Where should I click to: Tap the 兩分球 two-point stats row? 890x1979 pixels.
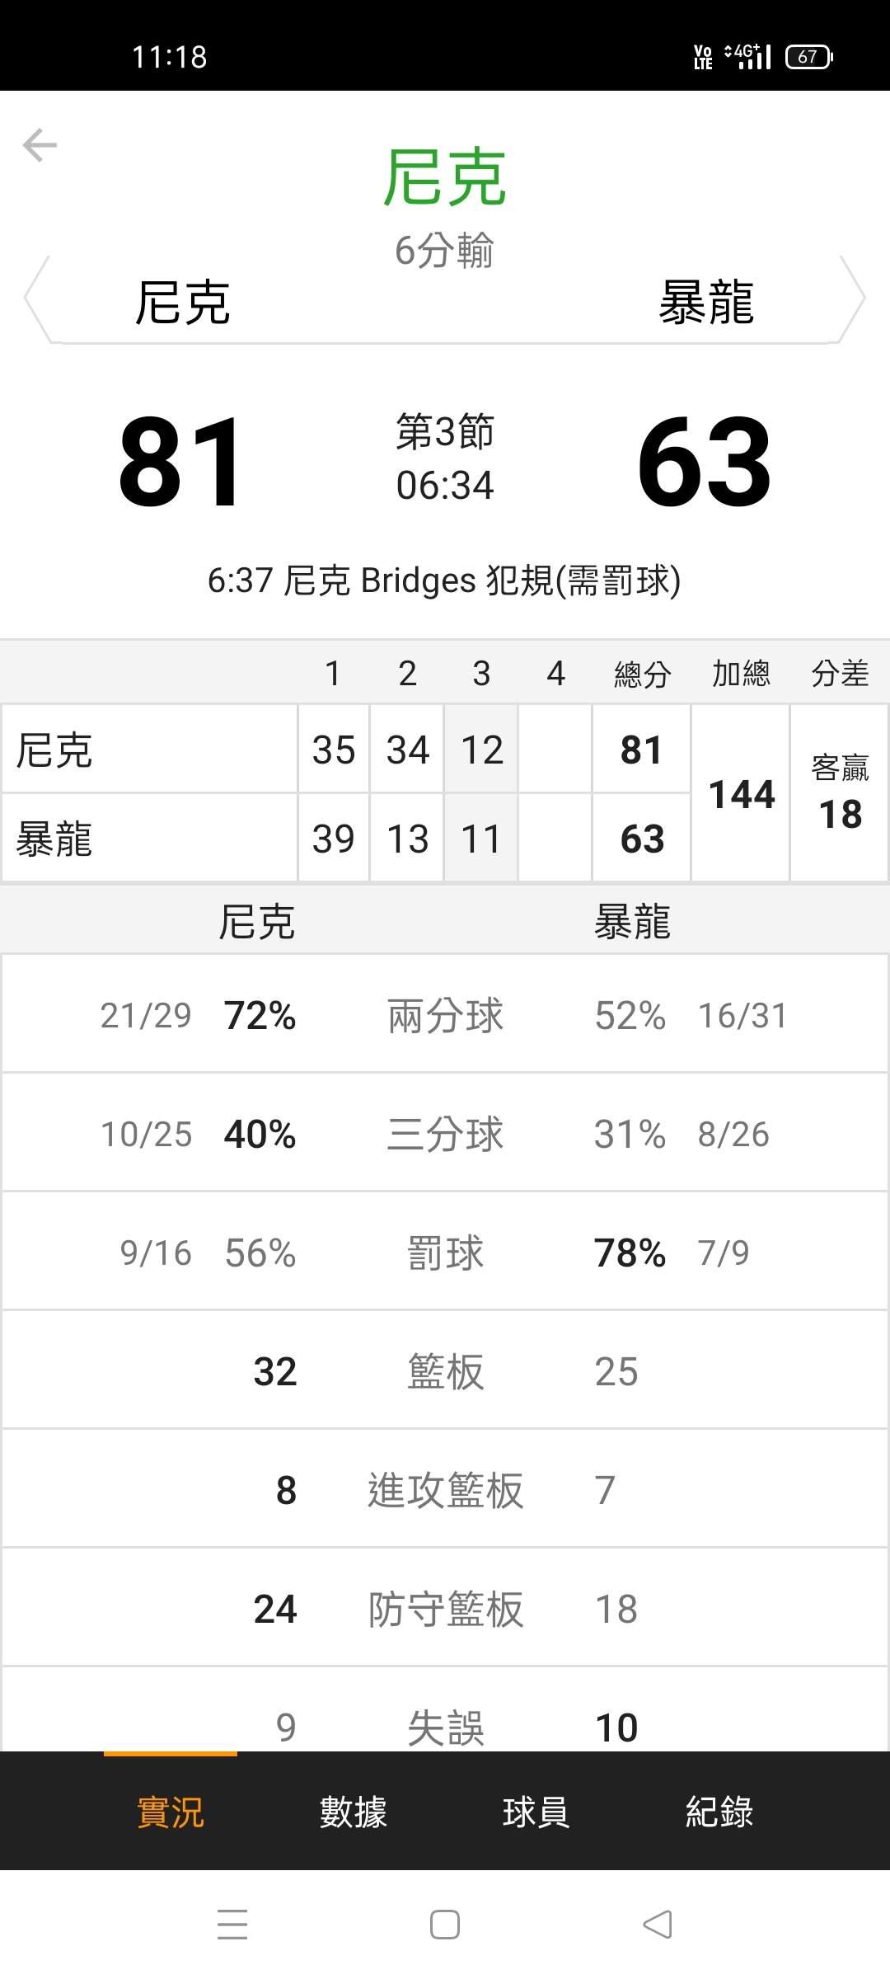(445, 1015)
